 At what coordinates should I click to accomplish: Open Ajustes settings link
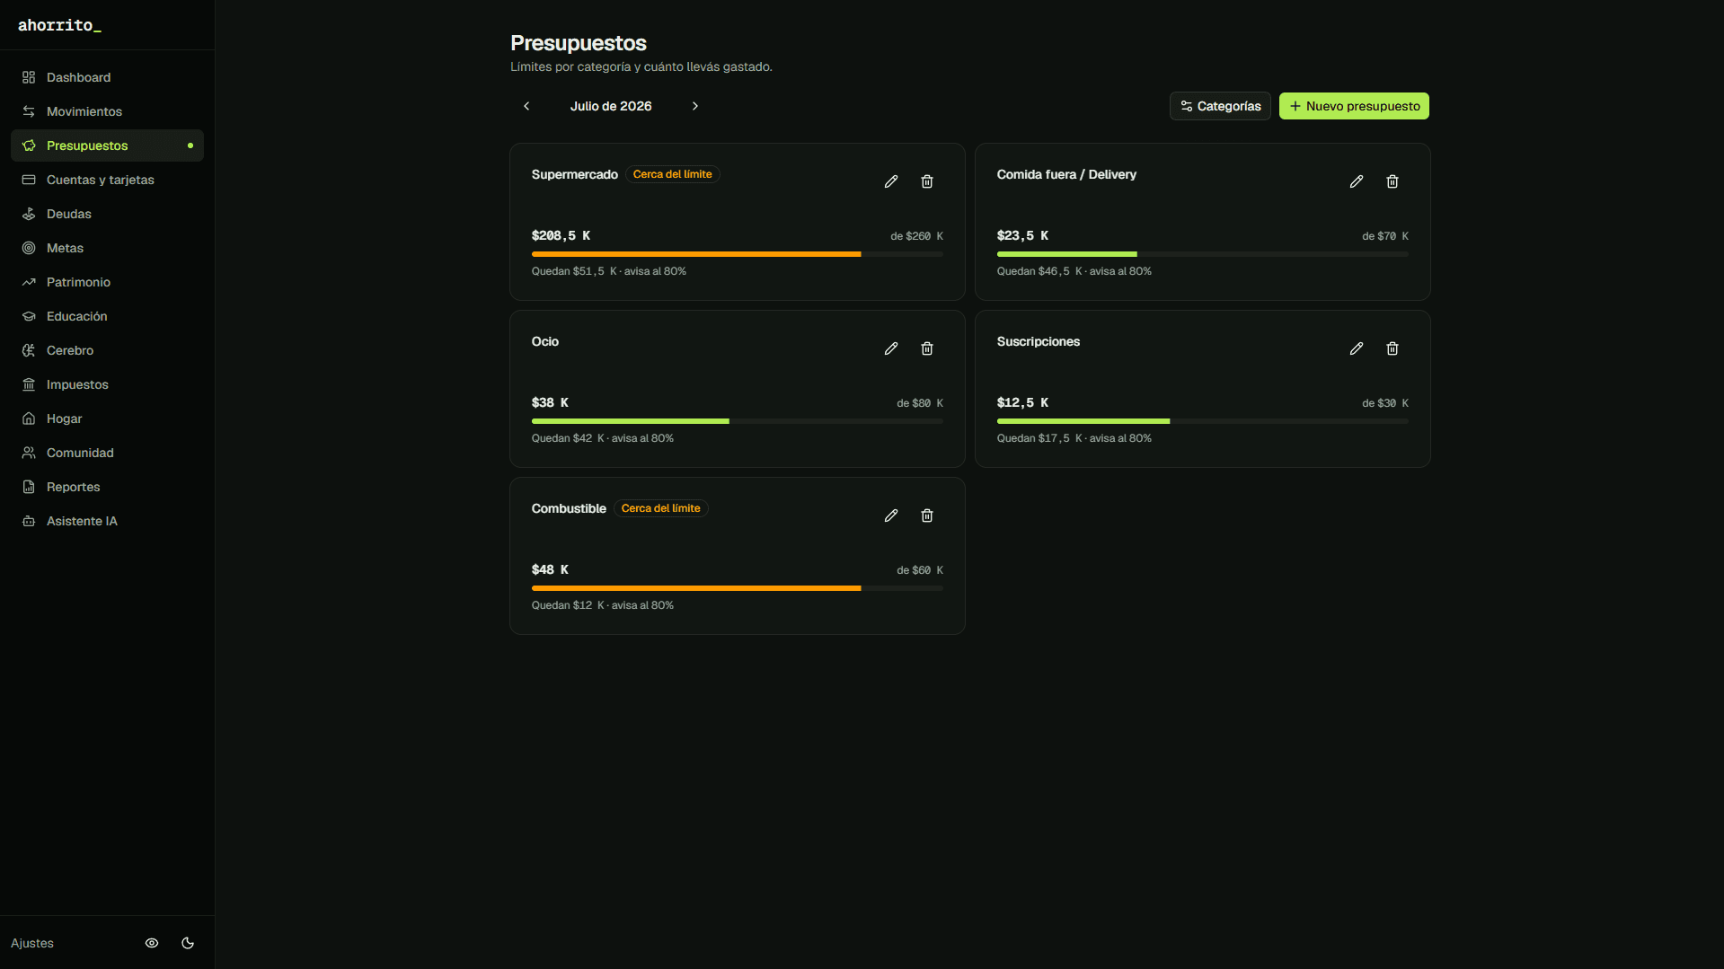pos(32,943)
